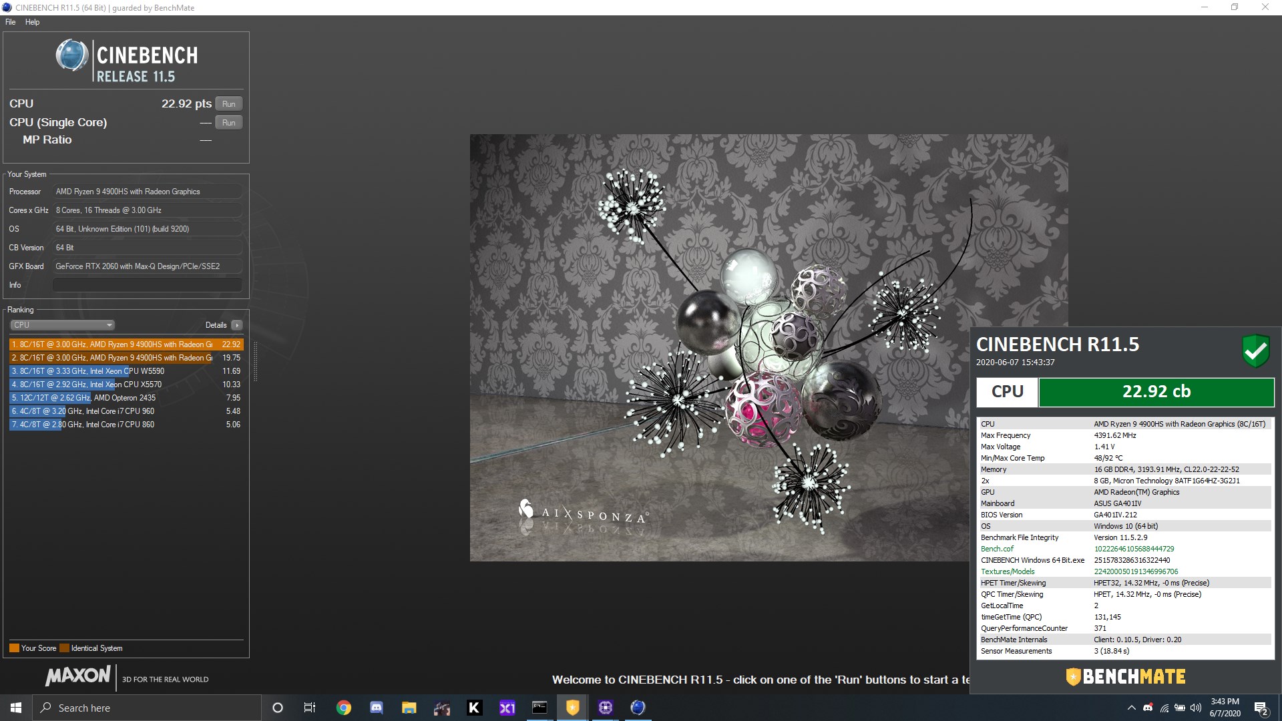Open File Explorer from the taskbar
1282x721 pixels.
pyautogui.click(x=409, y=708)
